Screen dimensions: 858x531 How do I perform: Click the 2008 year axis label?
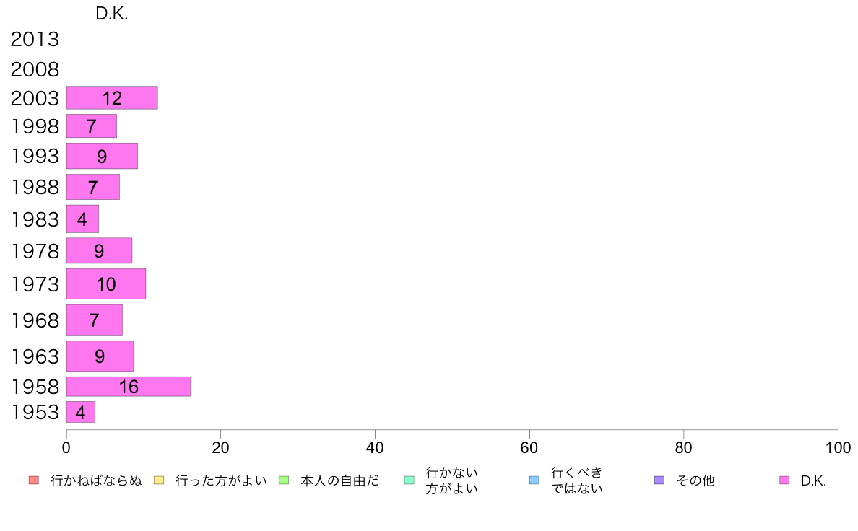35,69
